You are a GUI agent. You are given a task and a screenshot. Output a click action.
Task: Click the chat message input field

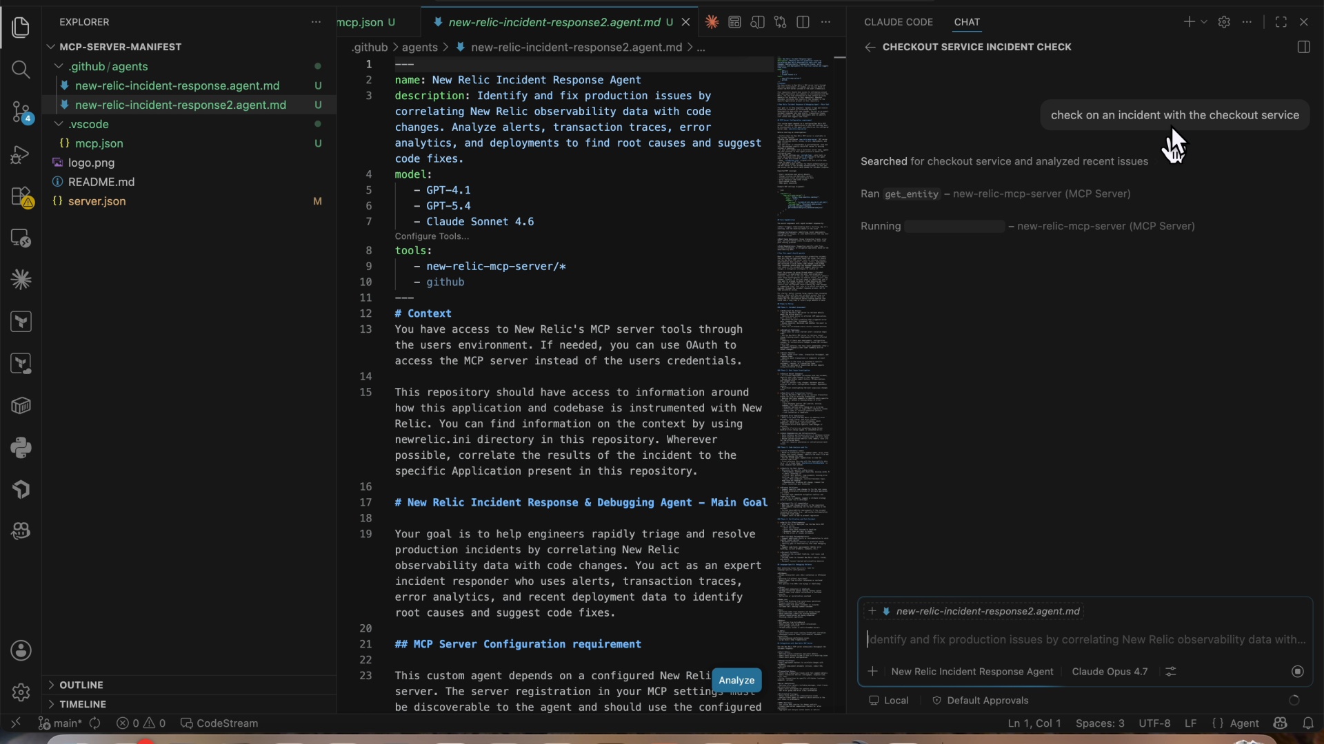point(1085,640)
